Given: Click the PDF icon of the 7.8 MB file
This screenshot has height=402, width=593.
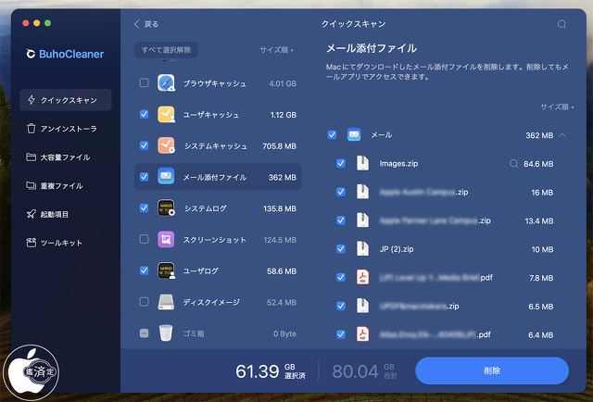Looking at the screenshot, I should [362, 277].
